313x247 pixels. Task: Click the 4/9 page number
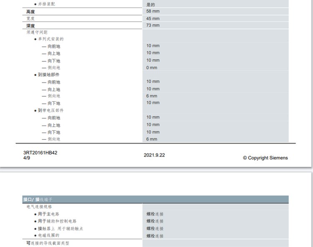[x=27, y=158]
